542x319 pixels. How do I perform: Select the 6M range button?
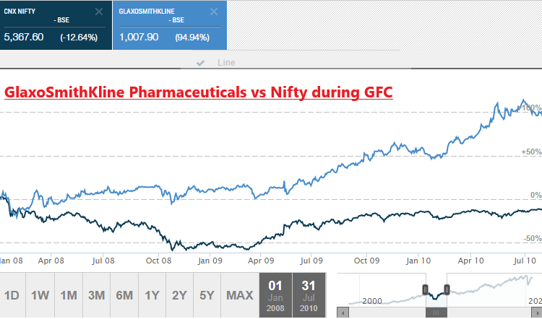(124, 295)
